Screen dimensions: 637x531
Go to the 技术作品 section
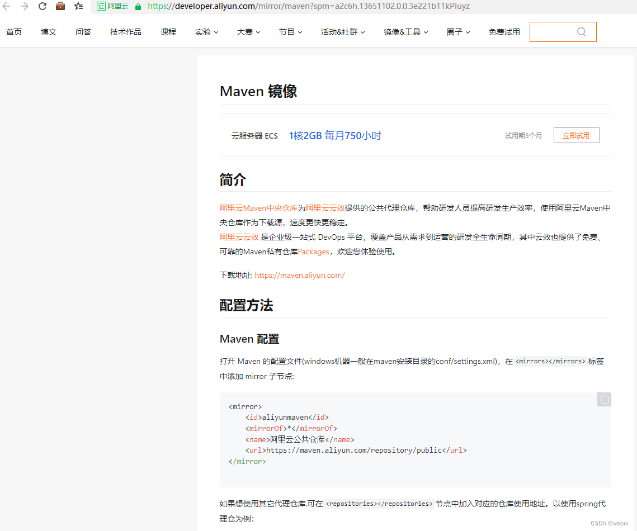[125, 32]
